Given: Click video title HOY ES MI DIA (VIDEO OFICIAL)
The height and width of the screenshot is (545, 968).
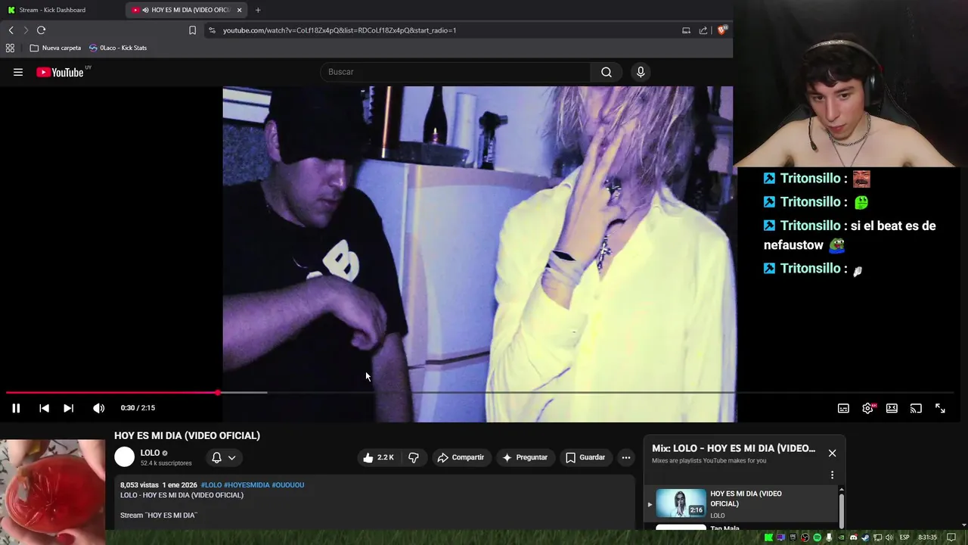Looking at the screenshot, I should [x=187, y=435].
